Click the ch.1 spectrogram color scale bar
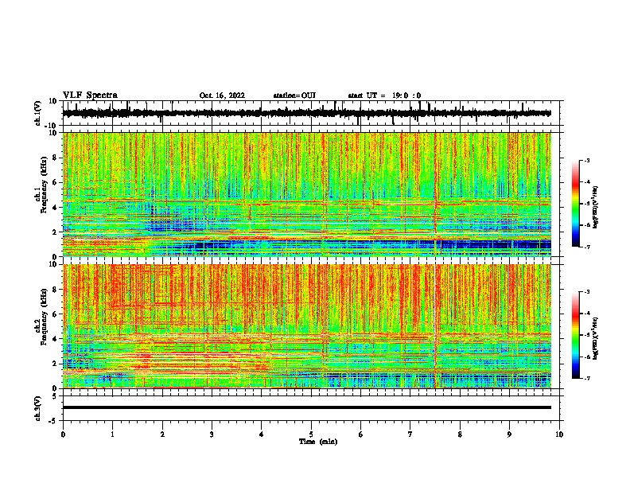The height and width of the screenshot is (487, 630). click(575, 204)
